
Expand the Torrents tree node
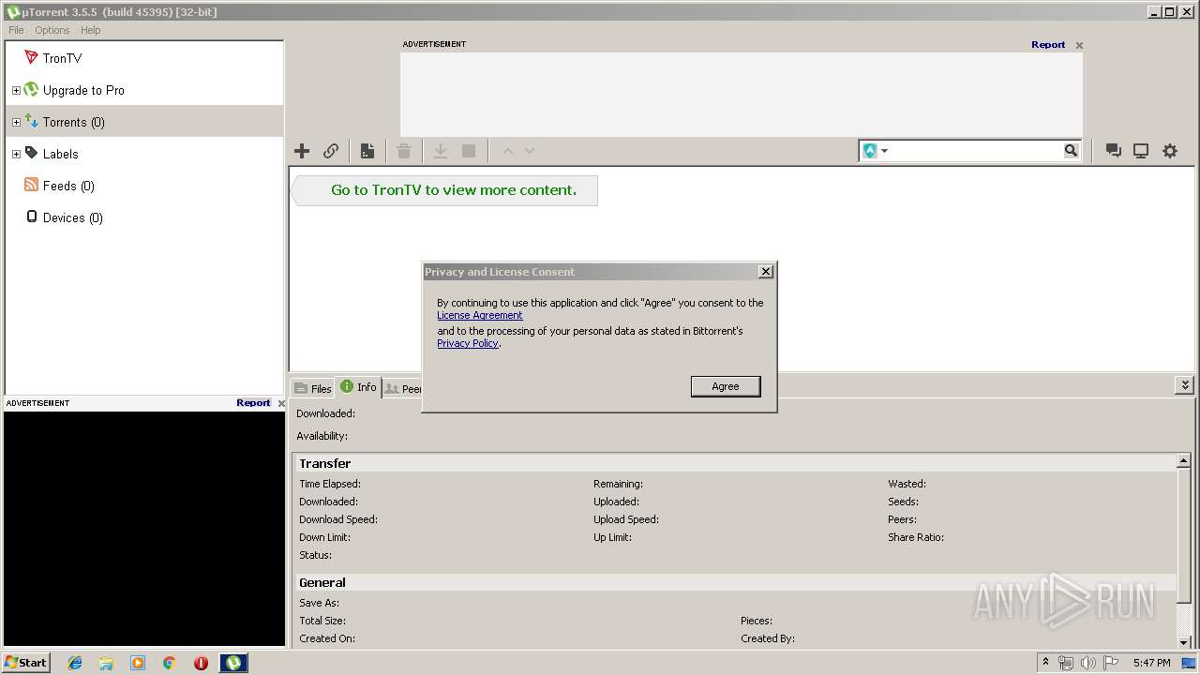[x=16, y=123]
